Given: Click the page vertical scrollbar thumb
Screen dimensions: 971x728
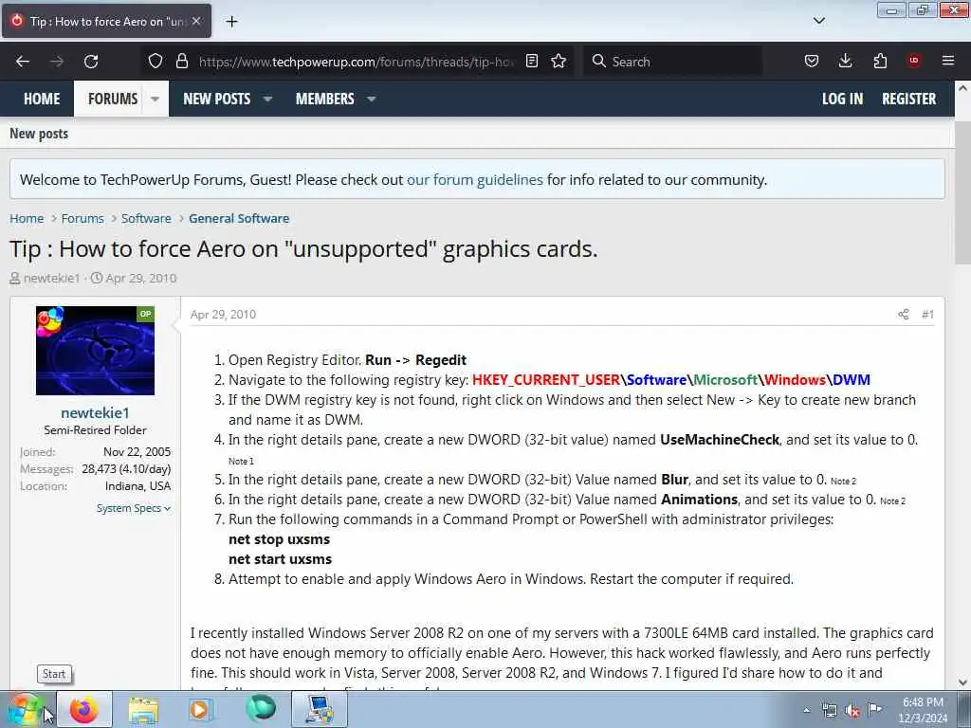Looking at the screenshot, I should (962, 191).
